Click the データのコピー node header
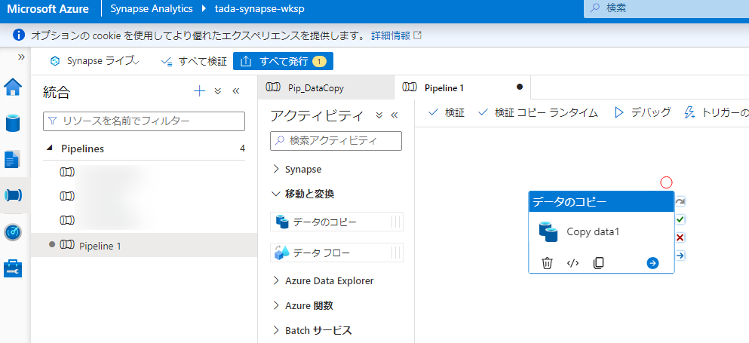 pos(601,202)
